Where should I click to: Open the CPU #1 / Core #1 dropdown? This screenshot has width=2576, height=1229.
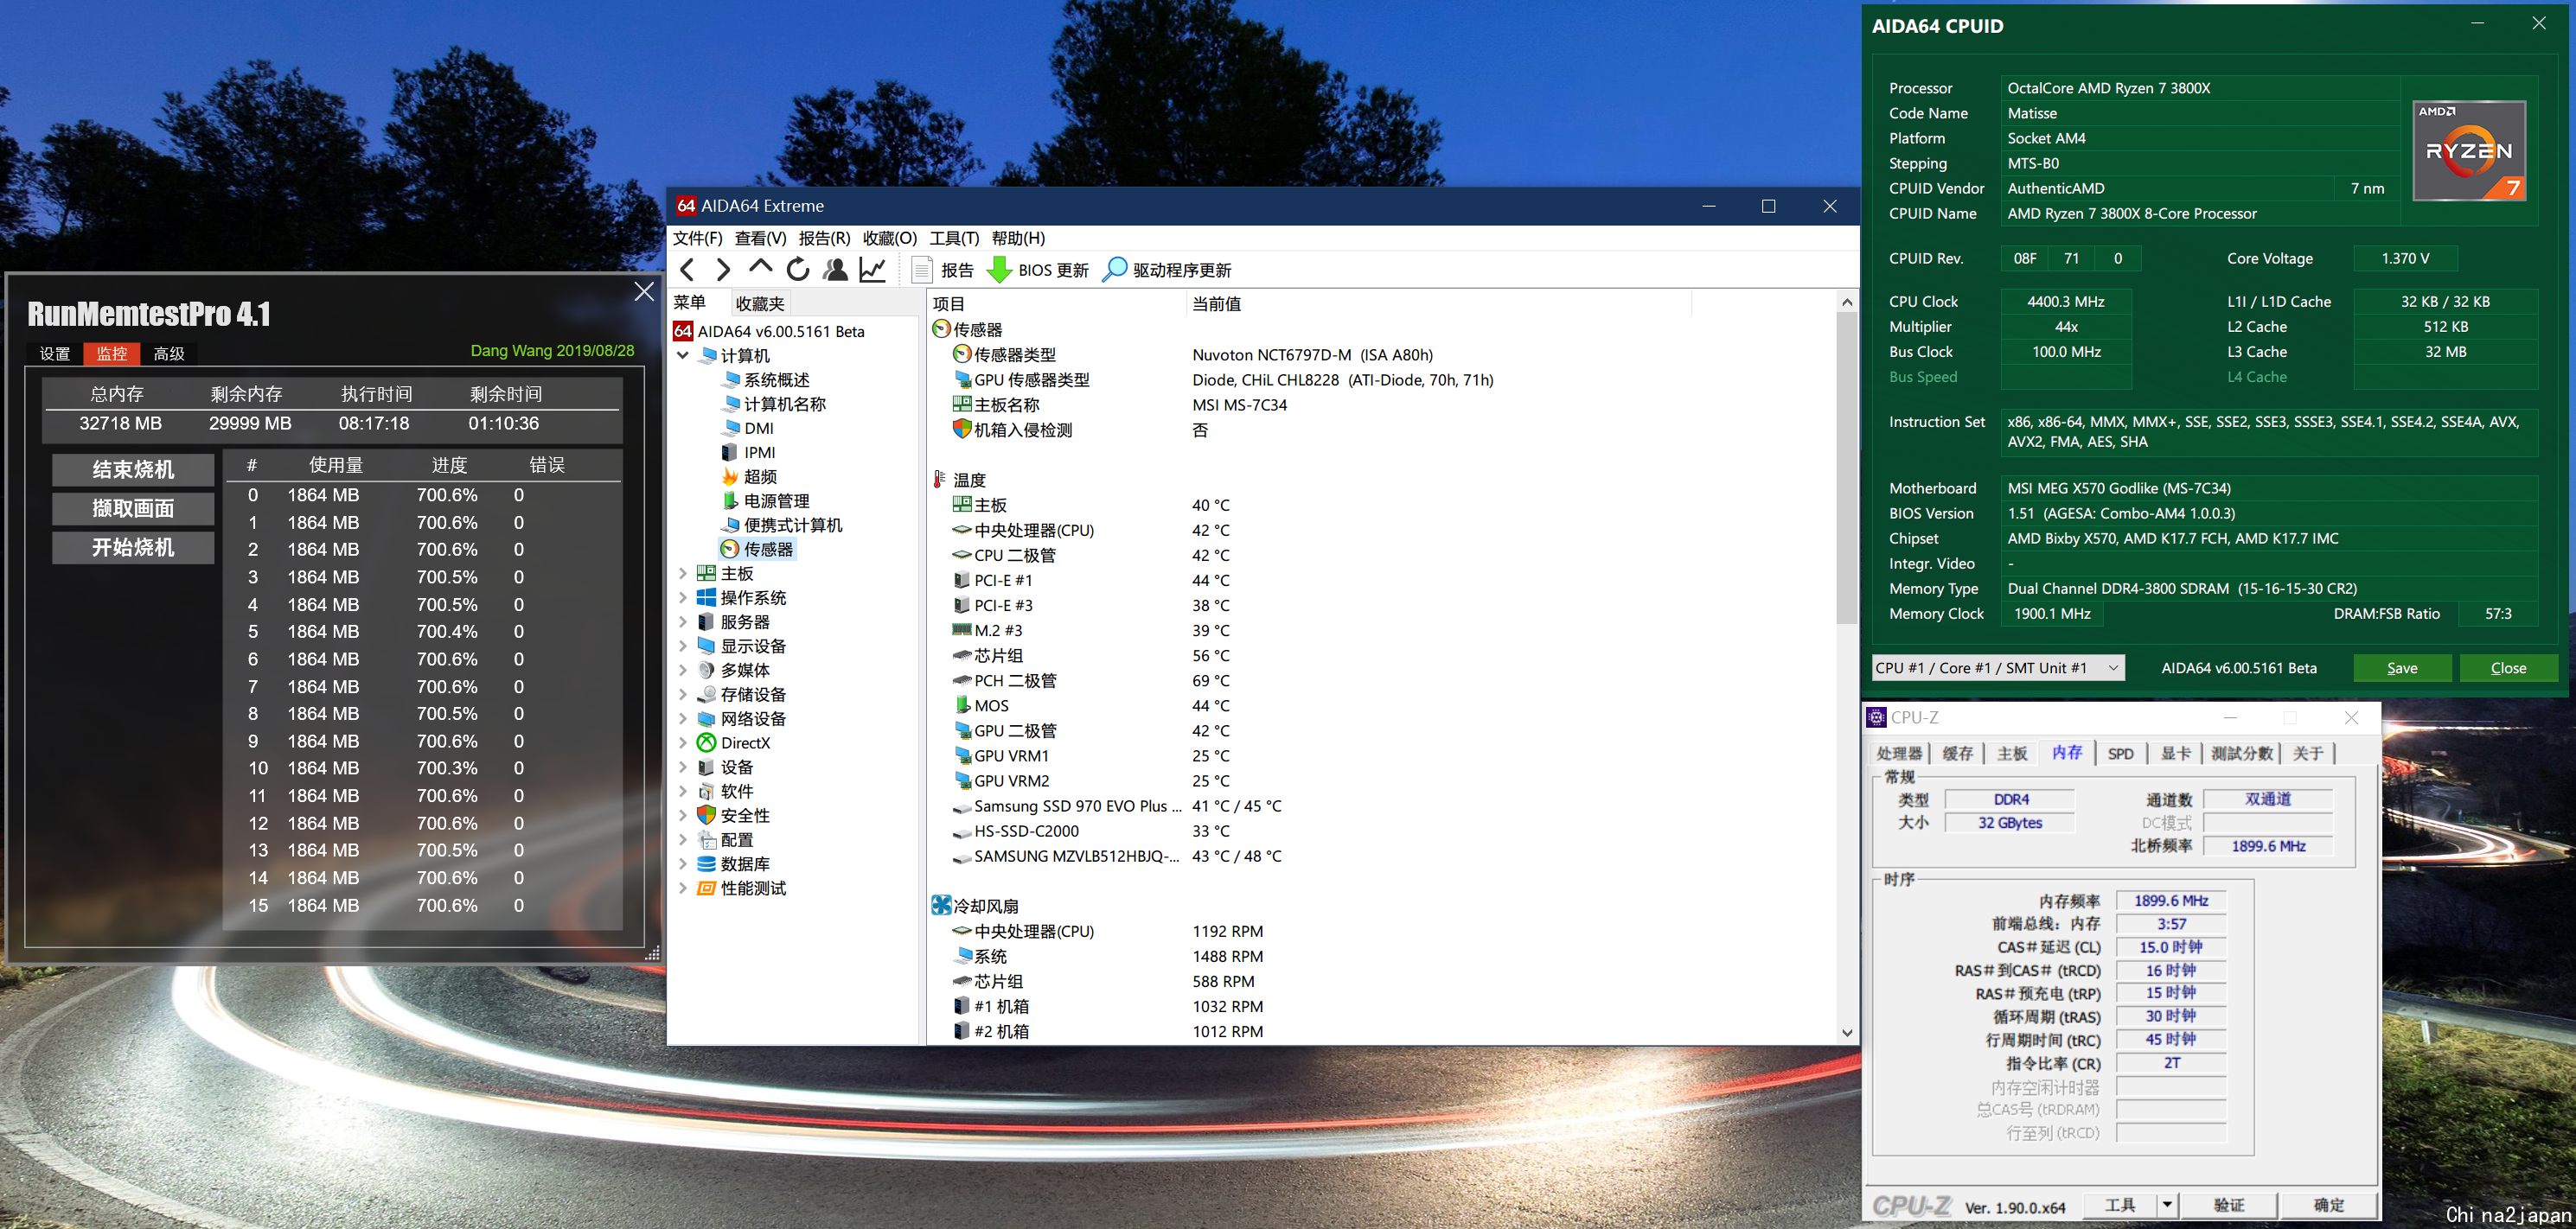coord(1997,667)
